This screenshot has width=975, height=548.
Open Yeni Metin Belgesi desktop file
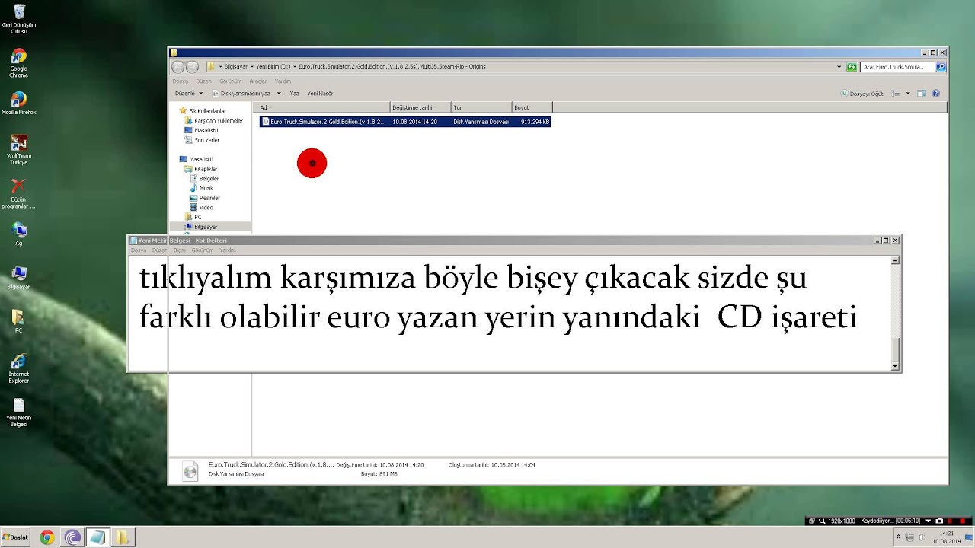click(x=19, y=412)
